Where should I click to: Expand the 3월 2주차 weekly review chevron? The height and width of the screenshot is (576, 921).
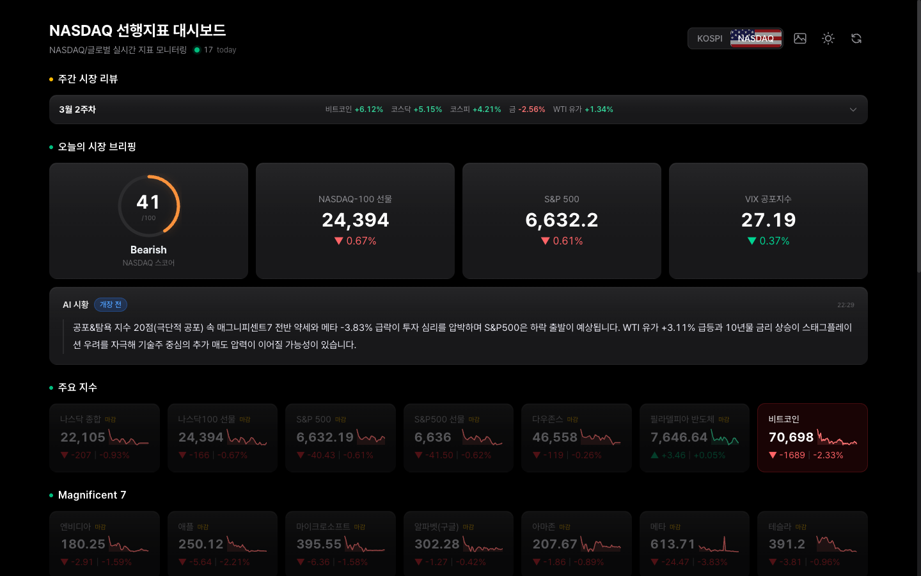click(853, 109)
